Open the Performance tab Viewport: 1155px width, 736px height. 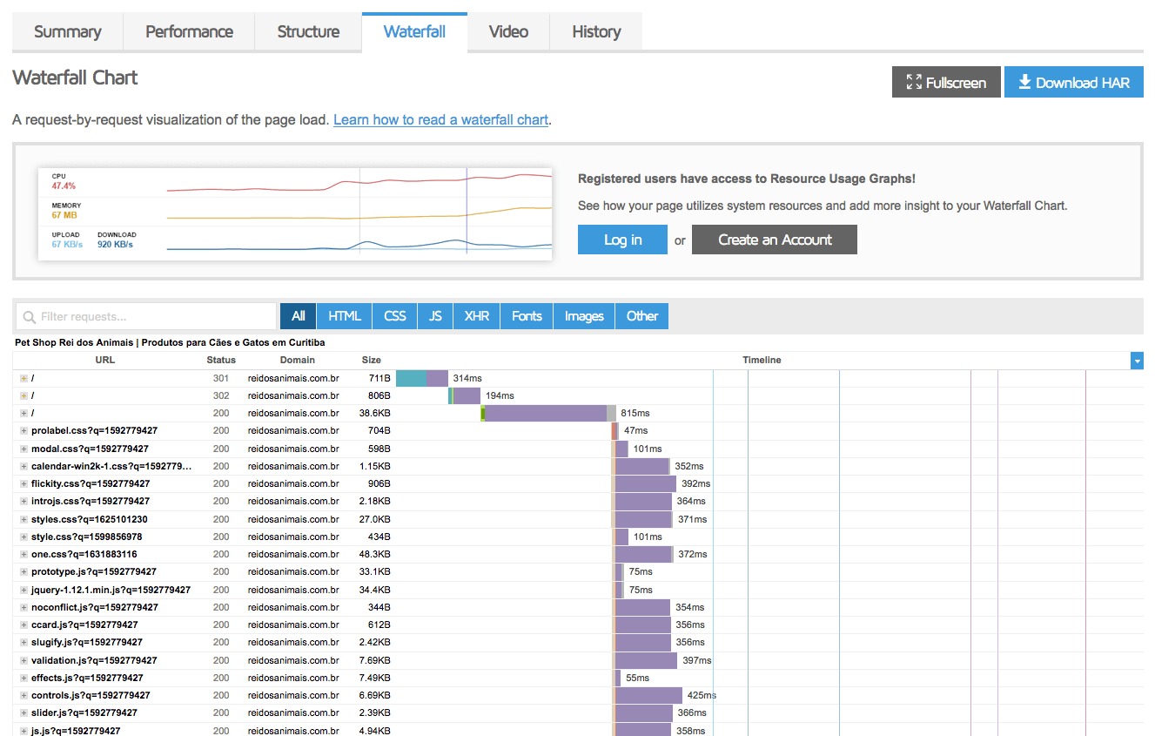point(189,32)
